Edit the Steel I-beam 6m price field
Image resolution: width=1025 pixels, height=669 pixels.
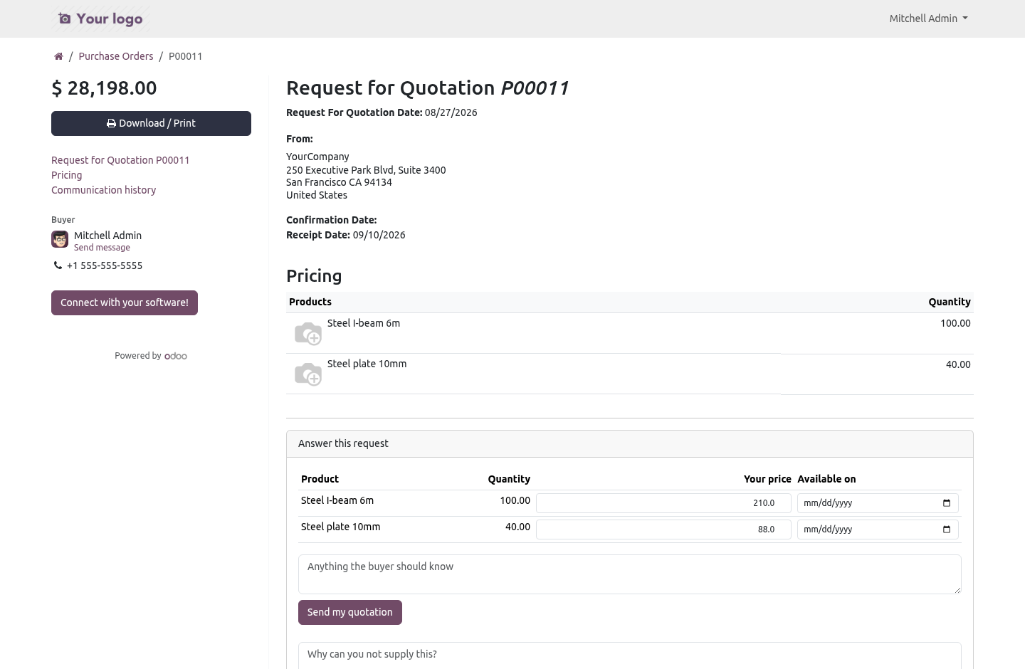point(663,503)
